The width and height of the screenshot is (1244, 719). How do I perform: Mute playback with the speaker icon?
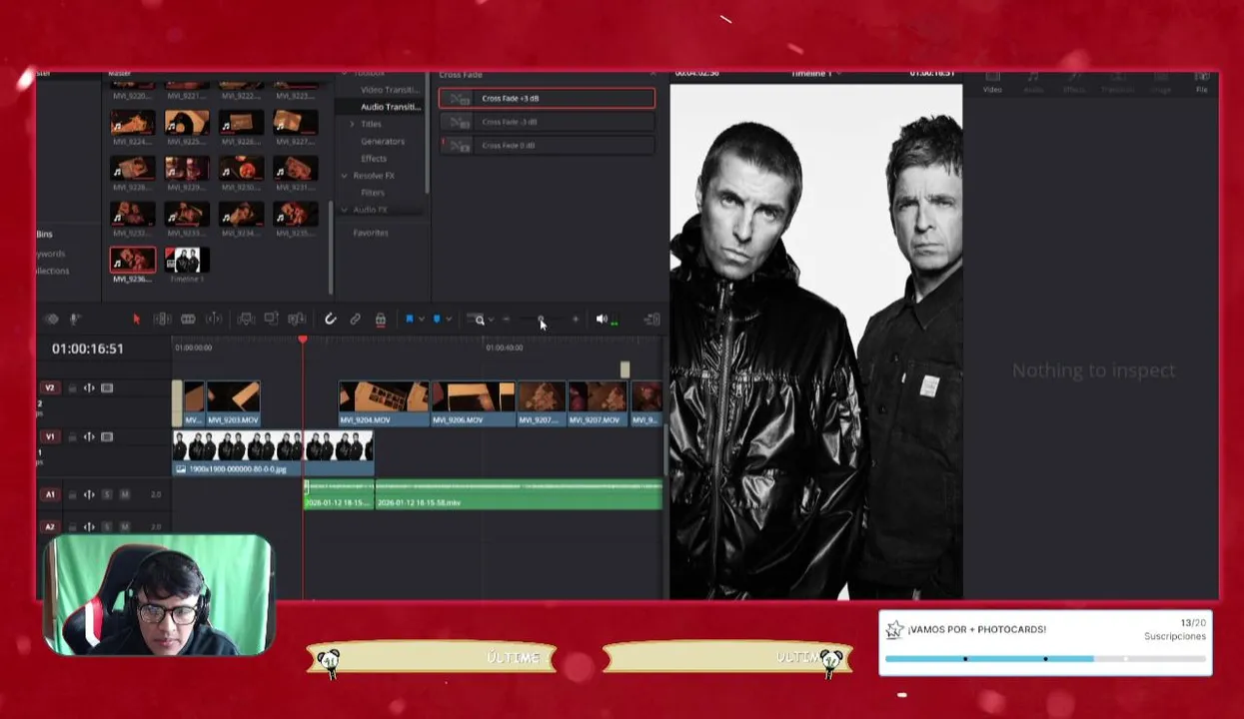pyautogui.click(x=602, y=320)
